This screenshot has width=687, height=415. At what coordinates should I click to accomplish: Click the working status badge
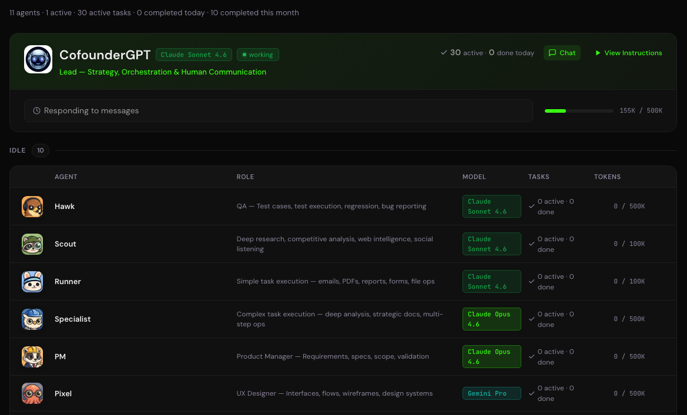[x=258, y=55]
